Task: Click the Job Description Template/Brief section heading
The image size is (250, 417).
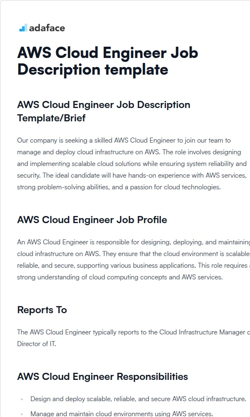Action: pos(104,111)
